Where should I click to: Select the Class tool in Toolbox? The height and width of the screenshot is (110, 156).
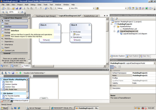tap(14, 24)
